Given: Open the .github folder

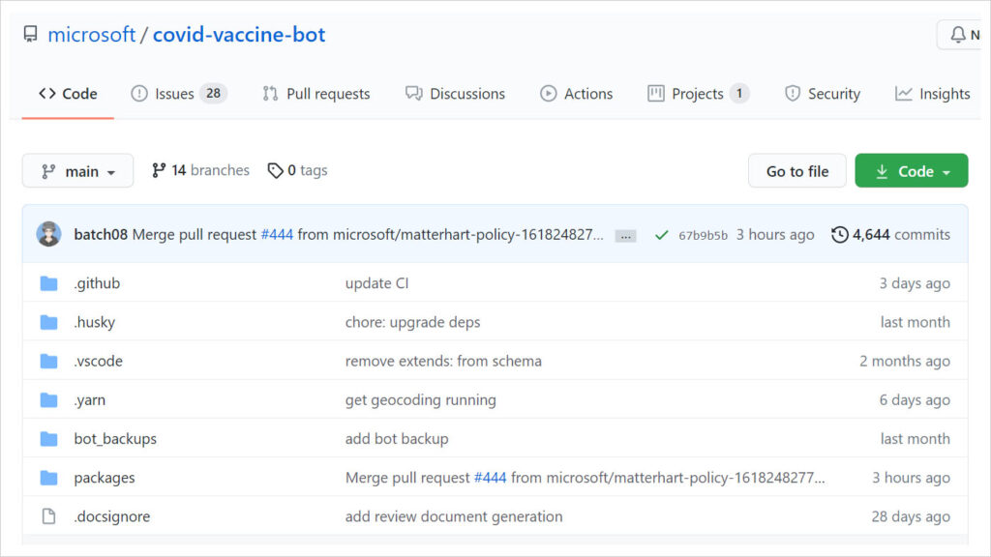Looking at the screenshot, I should (97, 282).
